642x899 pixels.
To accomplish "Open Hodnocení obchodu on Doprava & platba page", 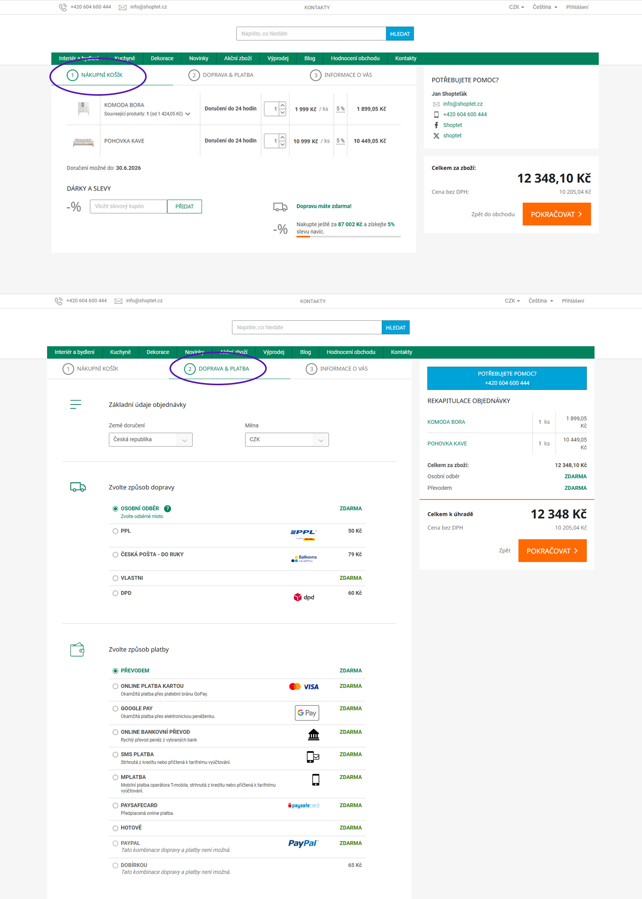I will (351, 352).
